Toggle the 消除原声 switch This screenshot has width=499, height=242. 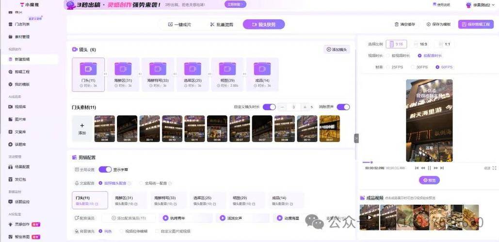[343, 107]
